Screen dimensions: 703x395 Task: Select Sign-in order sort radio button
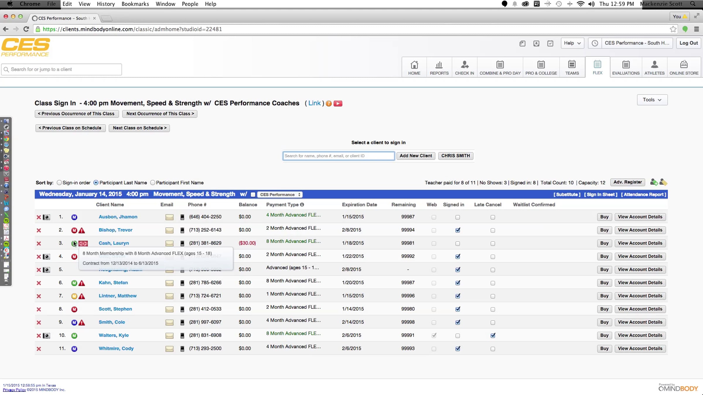pyautogui.click(x=59, y=183)
